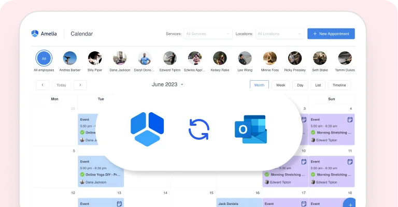Click the Today button

pyautogui.click(x=61, y=85)
